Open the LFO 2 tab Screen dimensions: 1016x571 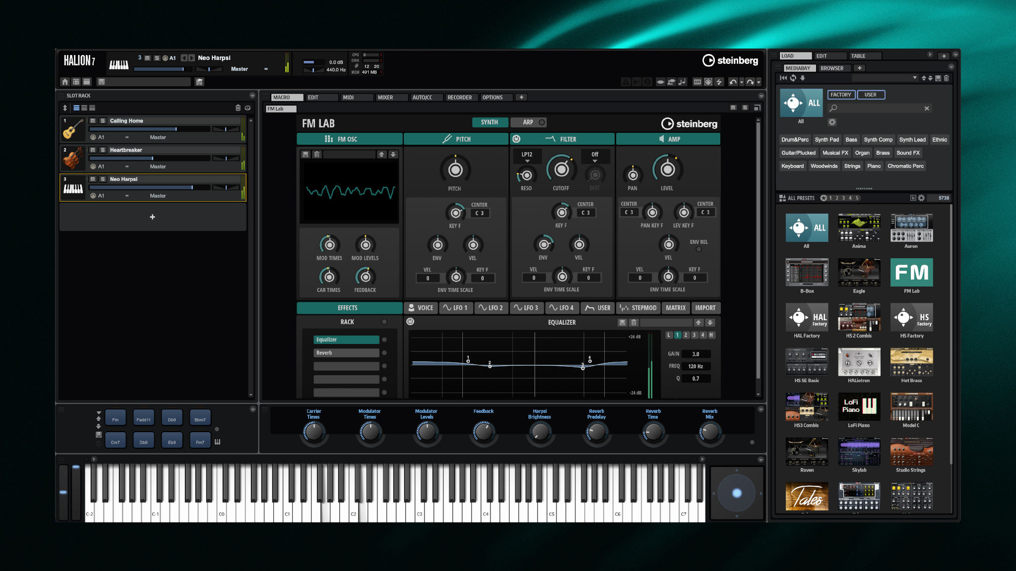[x=491, y=308]
